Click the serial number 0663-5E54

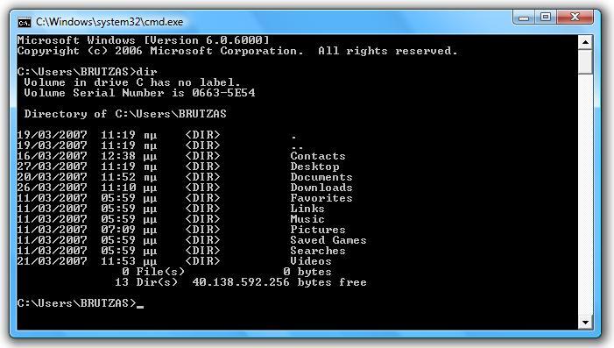223,93
